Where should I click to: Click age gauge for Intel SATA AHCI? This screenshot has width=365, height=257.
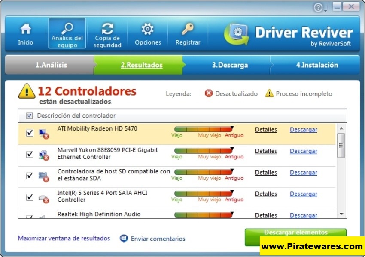pyautogui.click(x=204, y=193)
